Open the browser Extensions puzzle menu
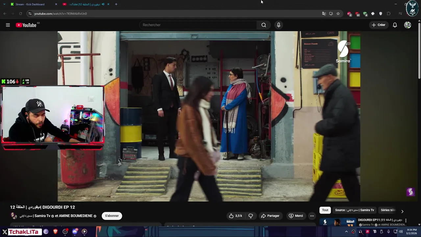 388,13
